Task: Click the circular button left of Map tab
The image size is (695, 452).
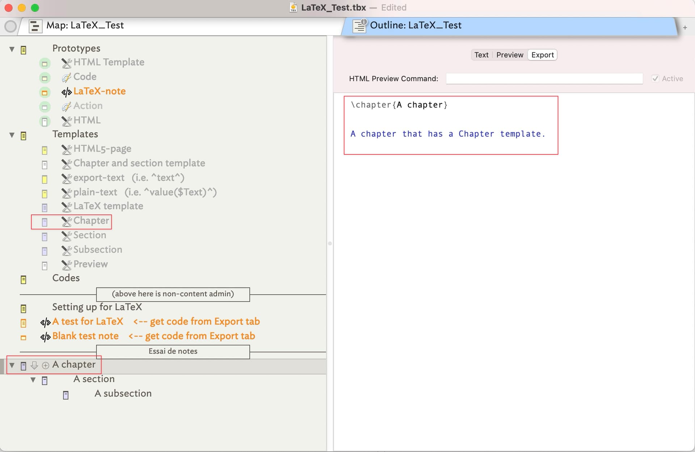Action: pyautogui.click(x=10, y=26)
